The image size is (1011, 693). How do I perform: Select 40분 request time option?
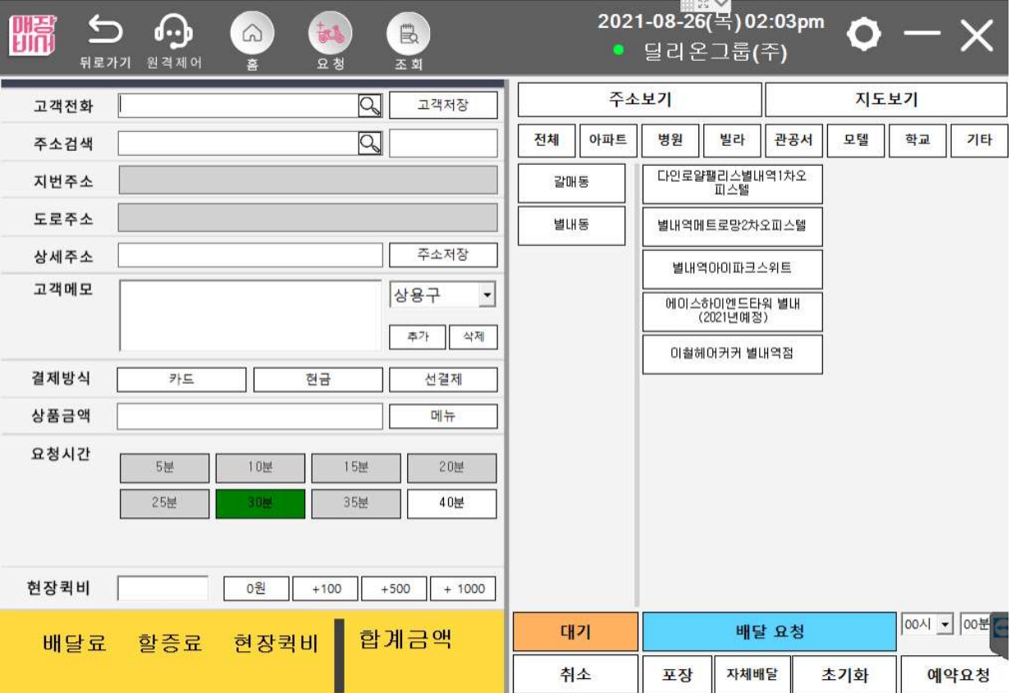point(451,504)
